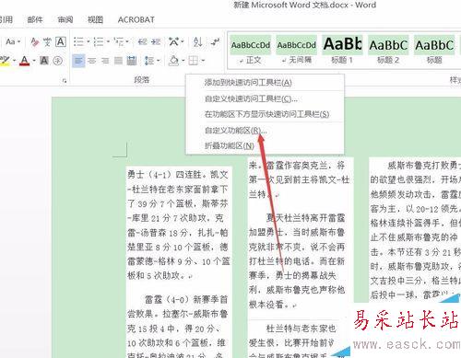The width and height of the screenshot is (461, 358).
Task: Click text line starting 勇士（4-1）四连胜
Action: (178, 175)
